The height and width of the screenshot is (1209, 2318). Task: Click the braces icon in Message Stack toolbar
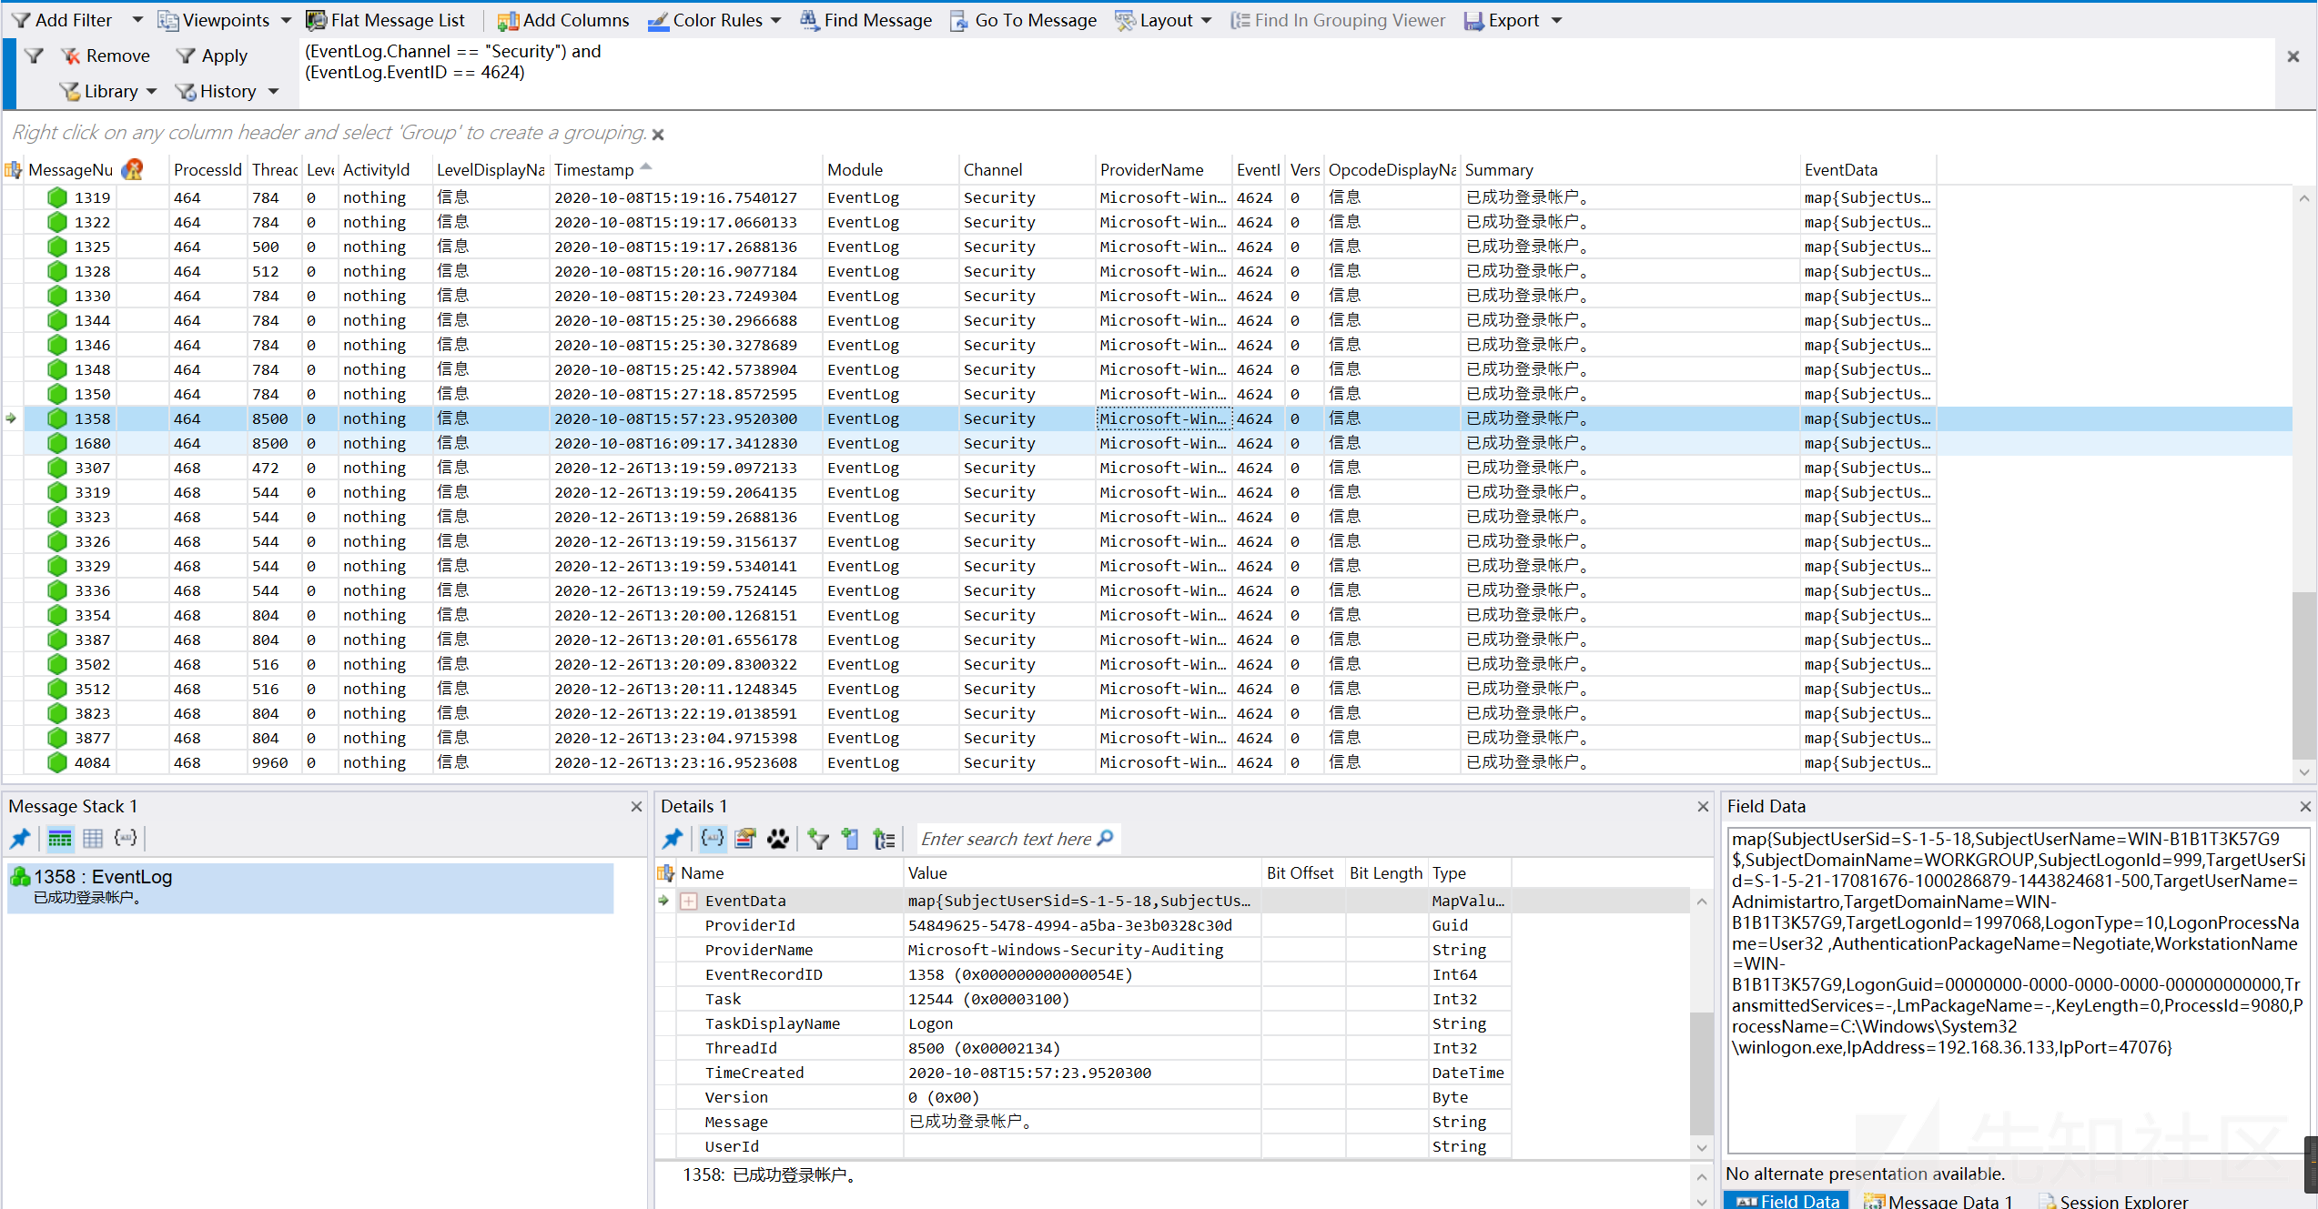[x=126, y=838]
